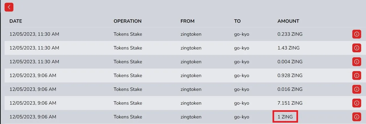Select the highlighted 1 ZING amount

(x=285, y=117)
